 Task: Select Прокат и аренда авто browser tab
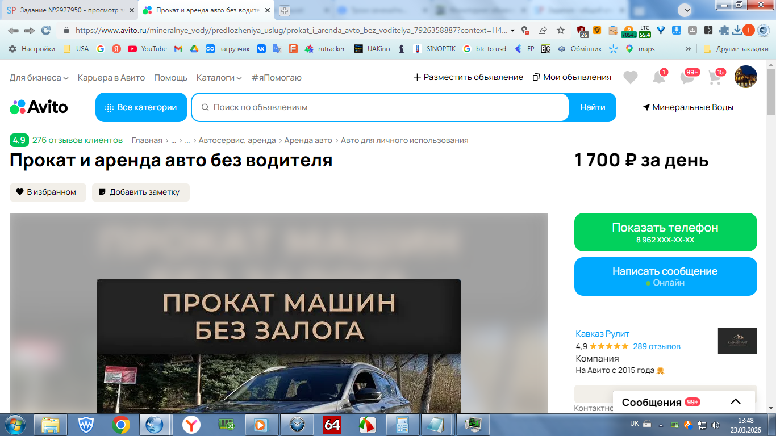pyautogui.click(x=206, y=10)
